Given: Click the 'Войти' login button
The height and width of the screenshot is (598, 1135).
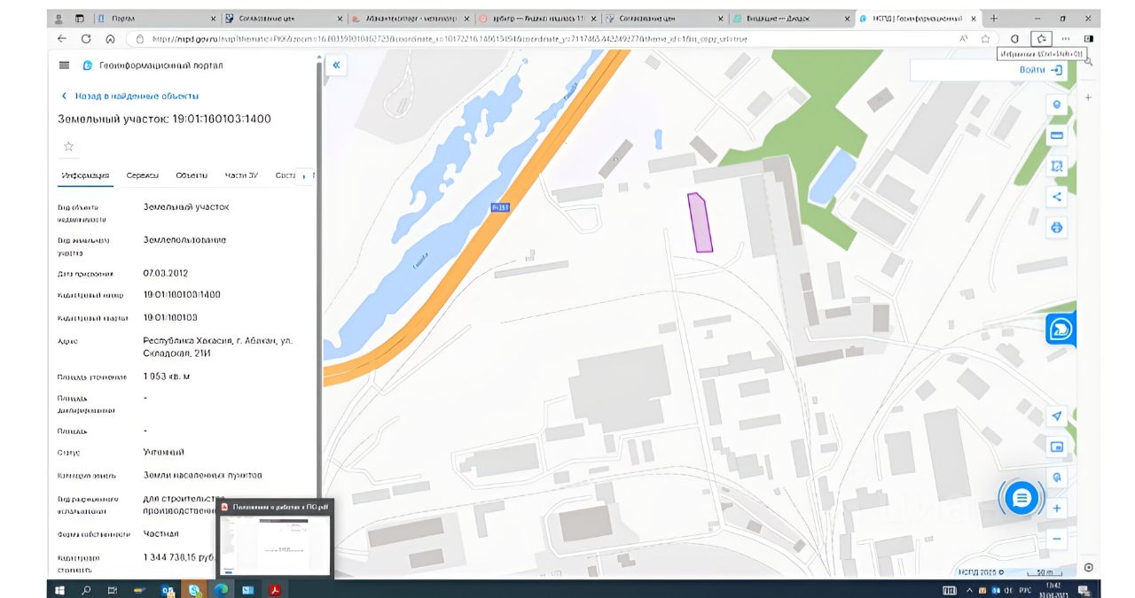Looking at the screenshot, I should point(1039,70).
